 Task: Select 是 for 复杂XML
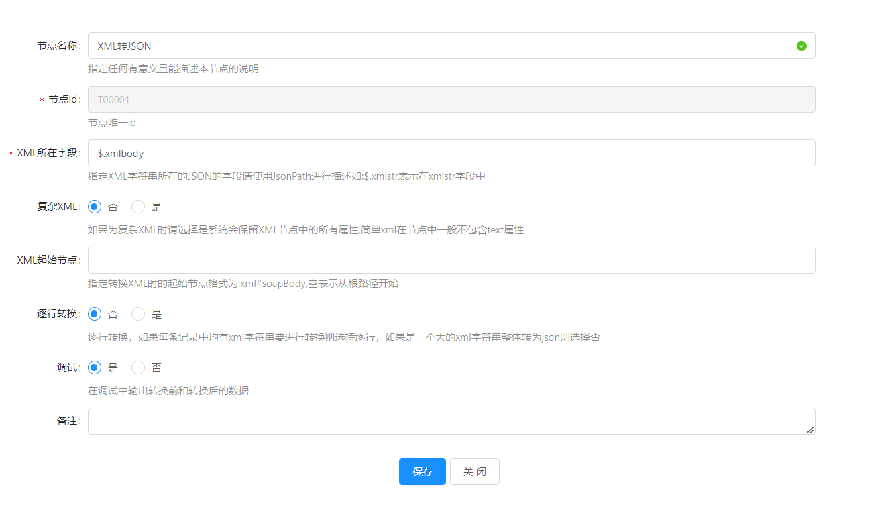point(138,207)
